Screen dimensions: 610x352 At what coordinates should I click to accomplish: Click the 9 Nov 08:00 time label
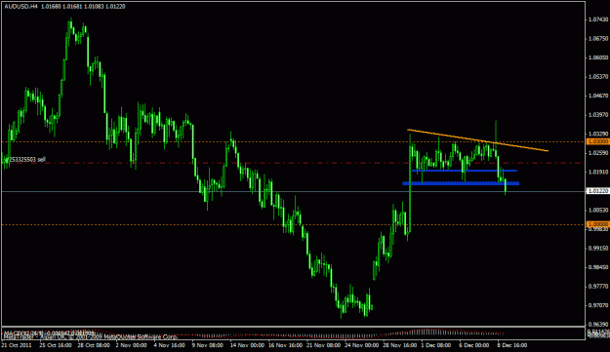point(208,345)
